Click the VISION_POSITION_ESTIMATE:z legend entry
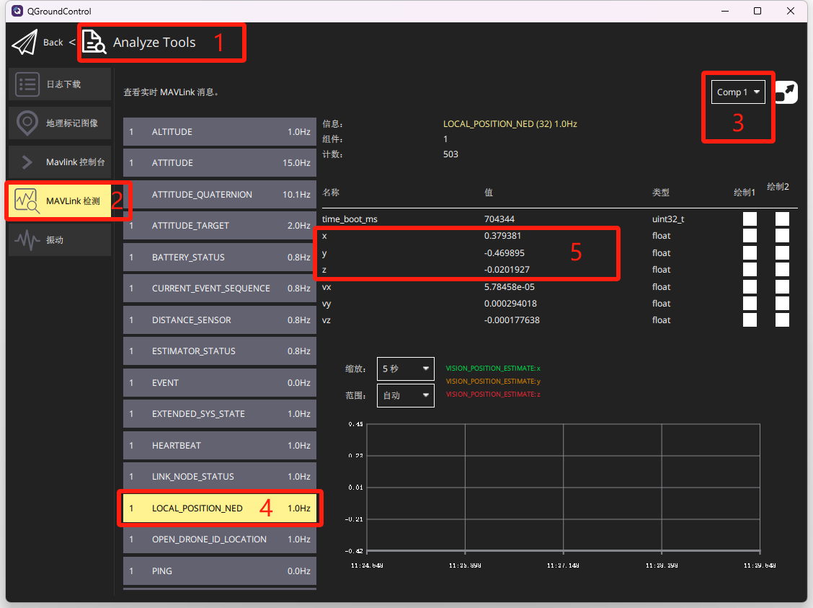This screenshot has width=813, height=608. click(x=493, y=395)
